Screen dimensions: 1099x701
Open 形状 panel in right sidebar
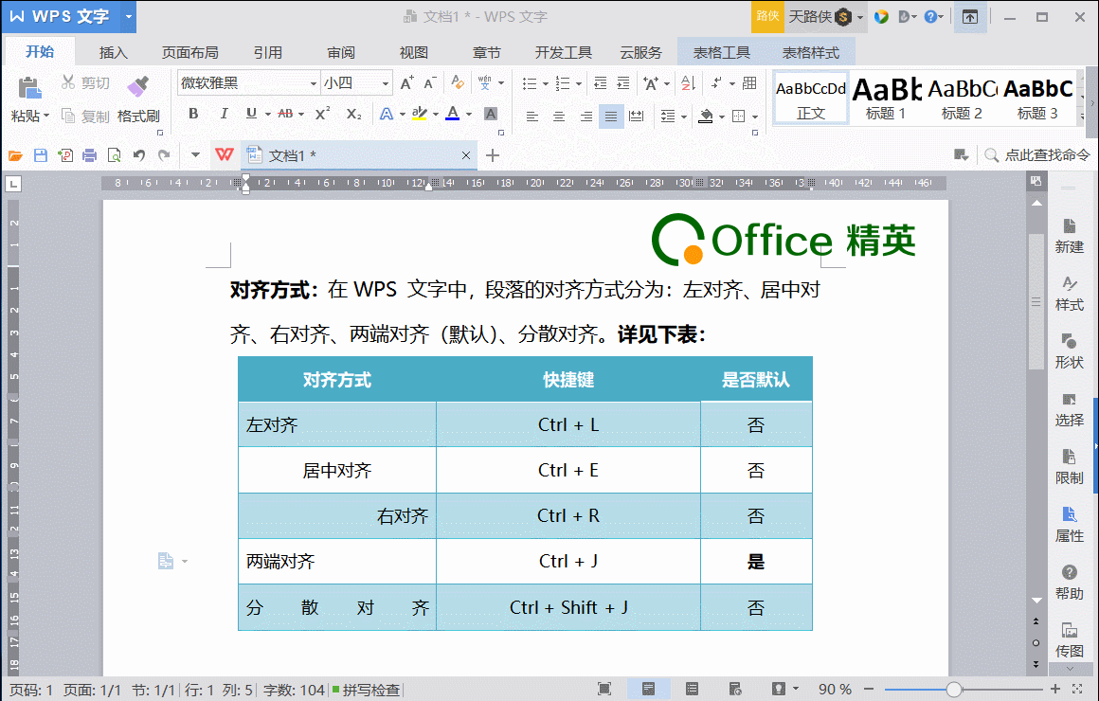(x=1069, y=351)
